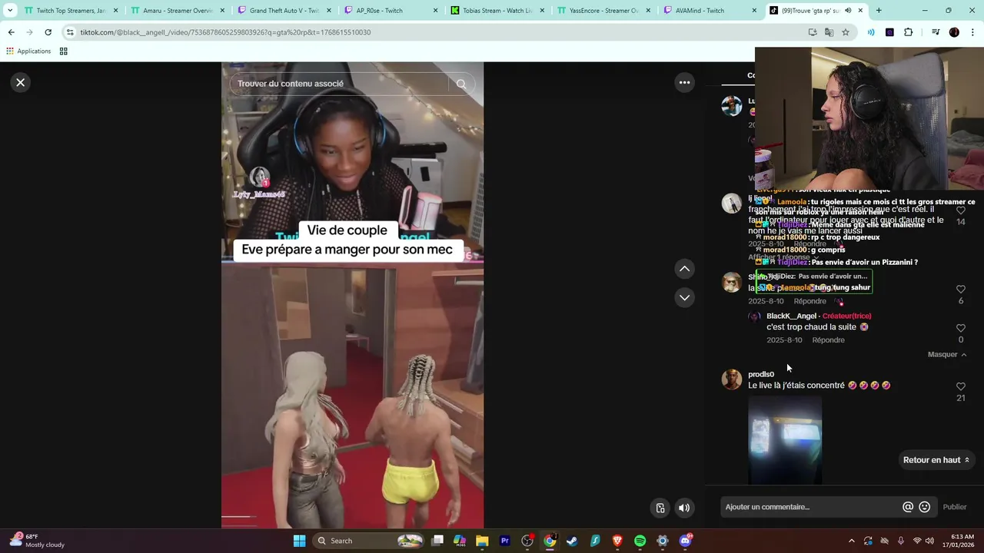
Task: Reply to BlacK__Angel's comment
Action: (828, 340)
